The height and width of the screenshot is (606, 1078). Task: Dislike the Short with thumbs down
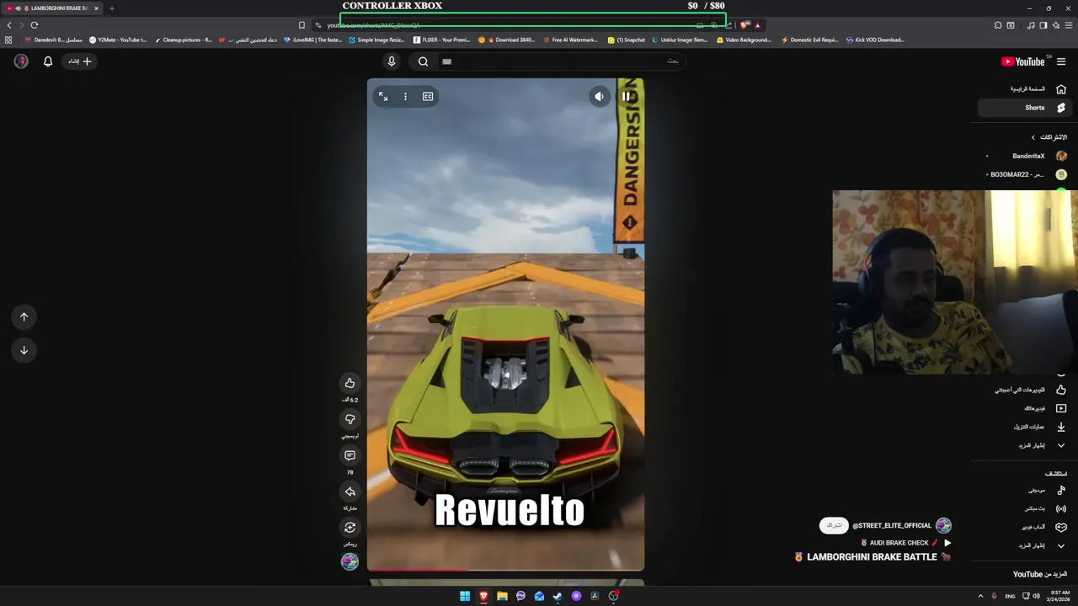pyautogui.click(x=350, y=419)
